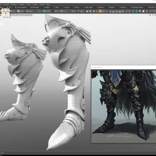
Task: Click the F3 toolbar button
Action: (x=123, y=12)
